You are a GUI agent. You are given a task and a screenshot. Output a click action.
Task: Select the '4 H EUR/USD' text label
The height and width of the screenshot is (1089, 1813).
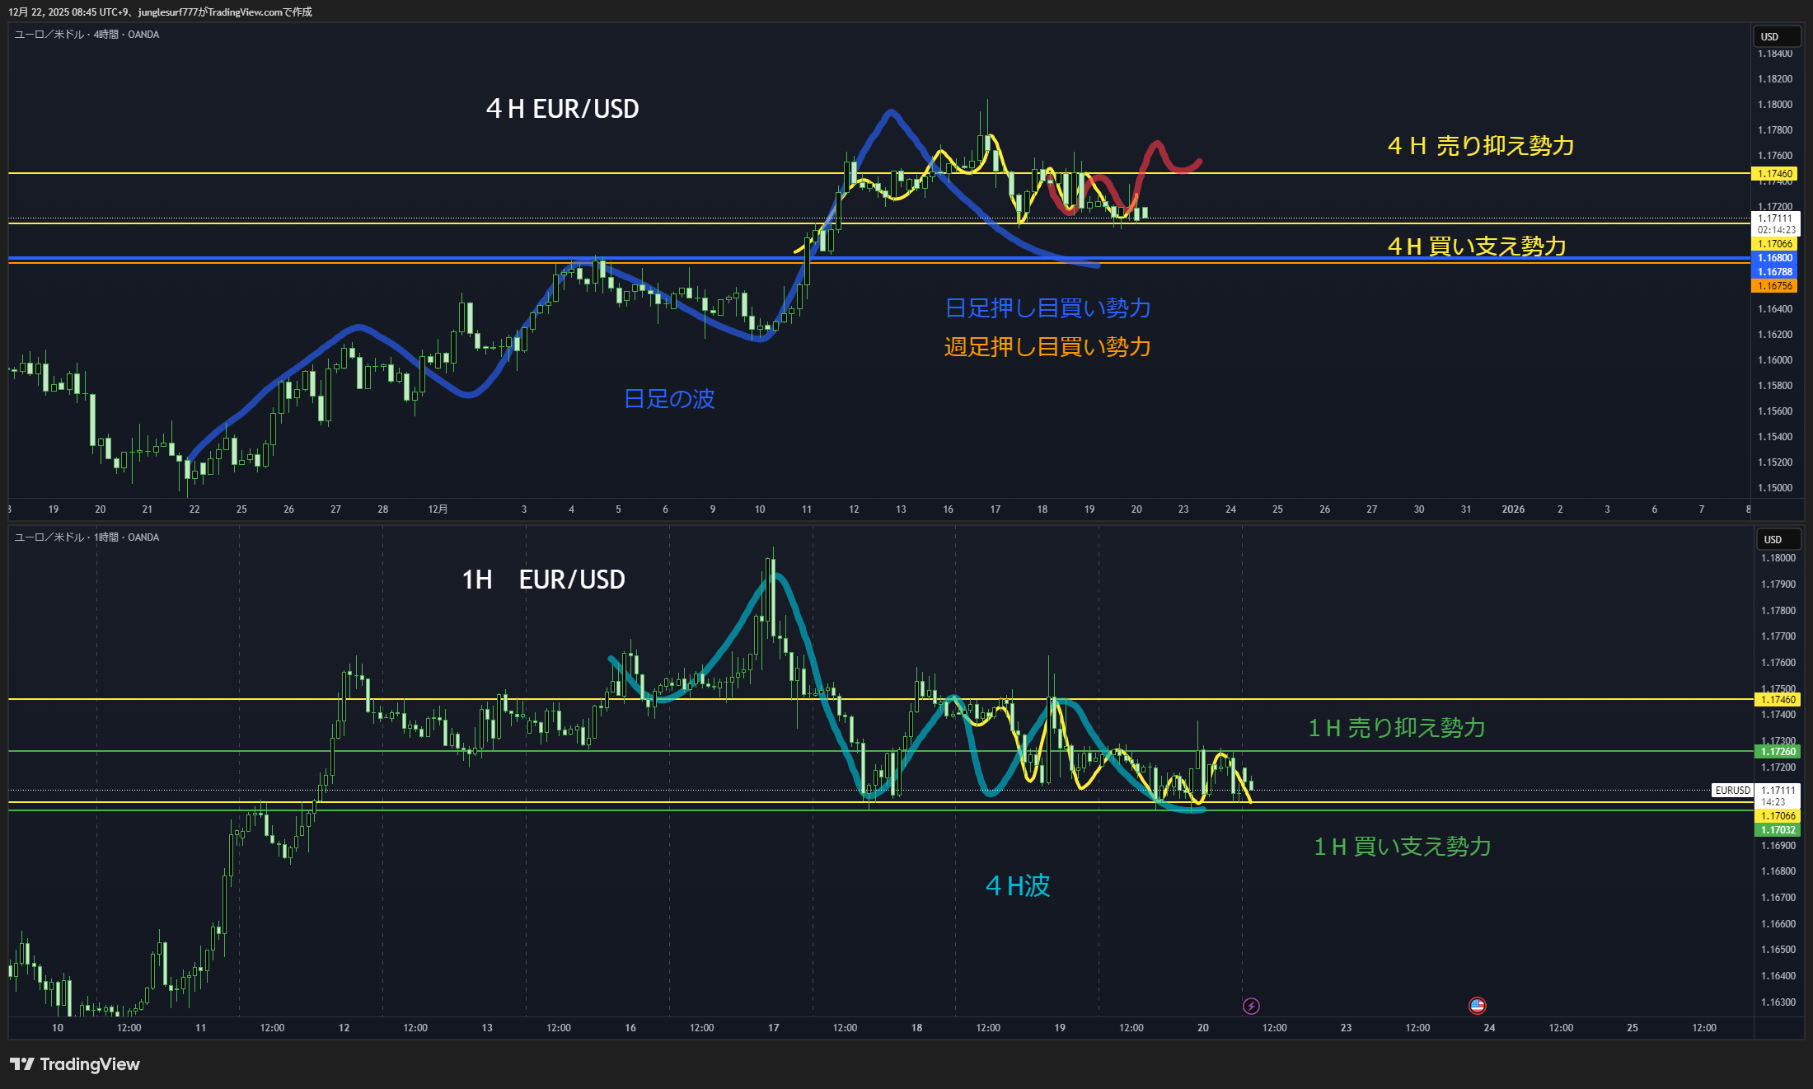(x=562, y=109)
